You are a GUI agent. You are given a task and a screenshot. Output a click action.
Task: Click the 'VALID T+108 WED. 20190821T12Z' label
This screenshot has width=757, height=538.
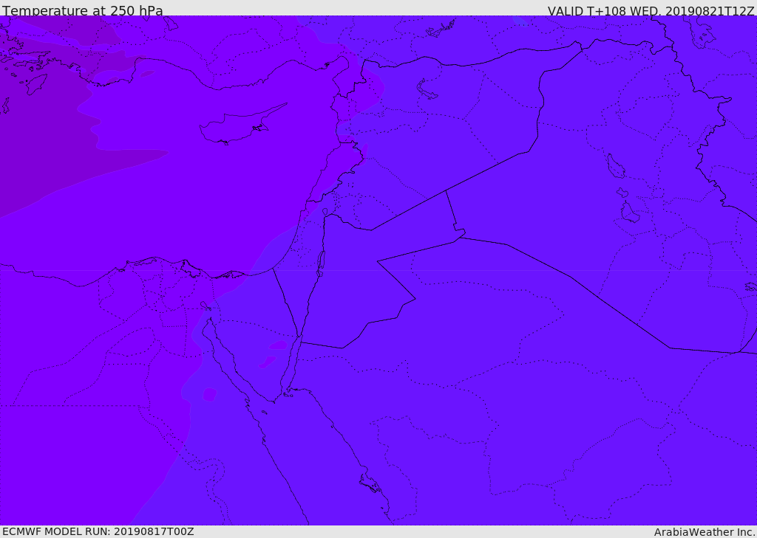point(651,11)
